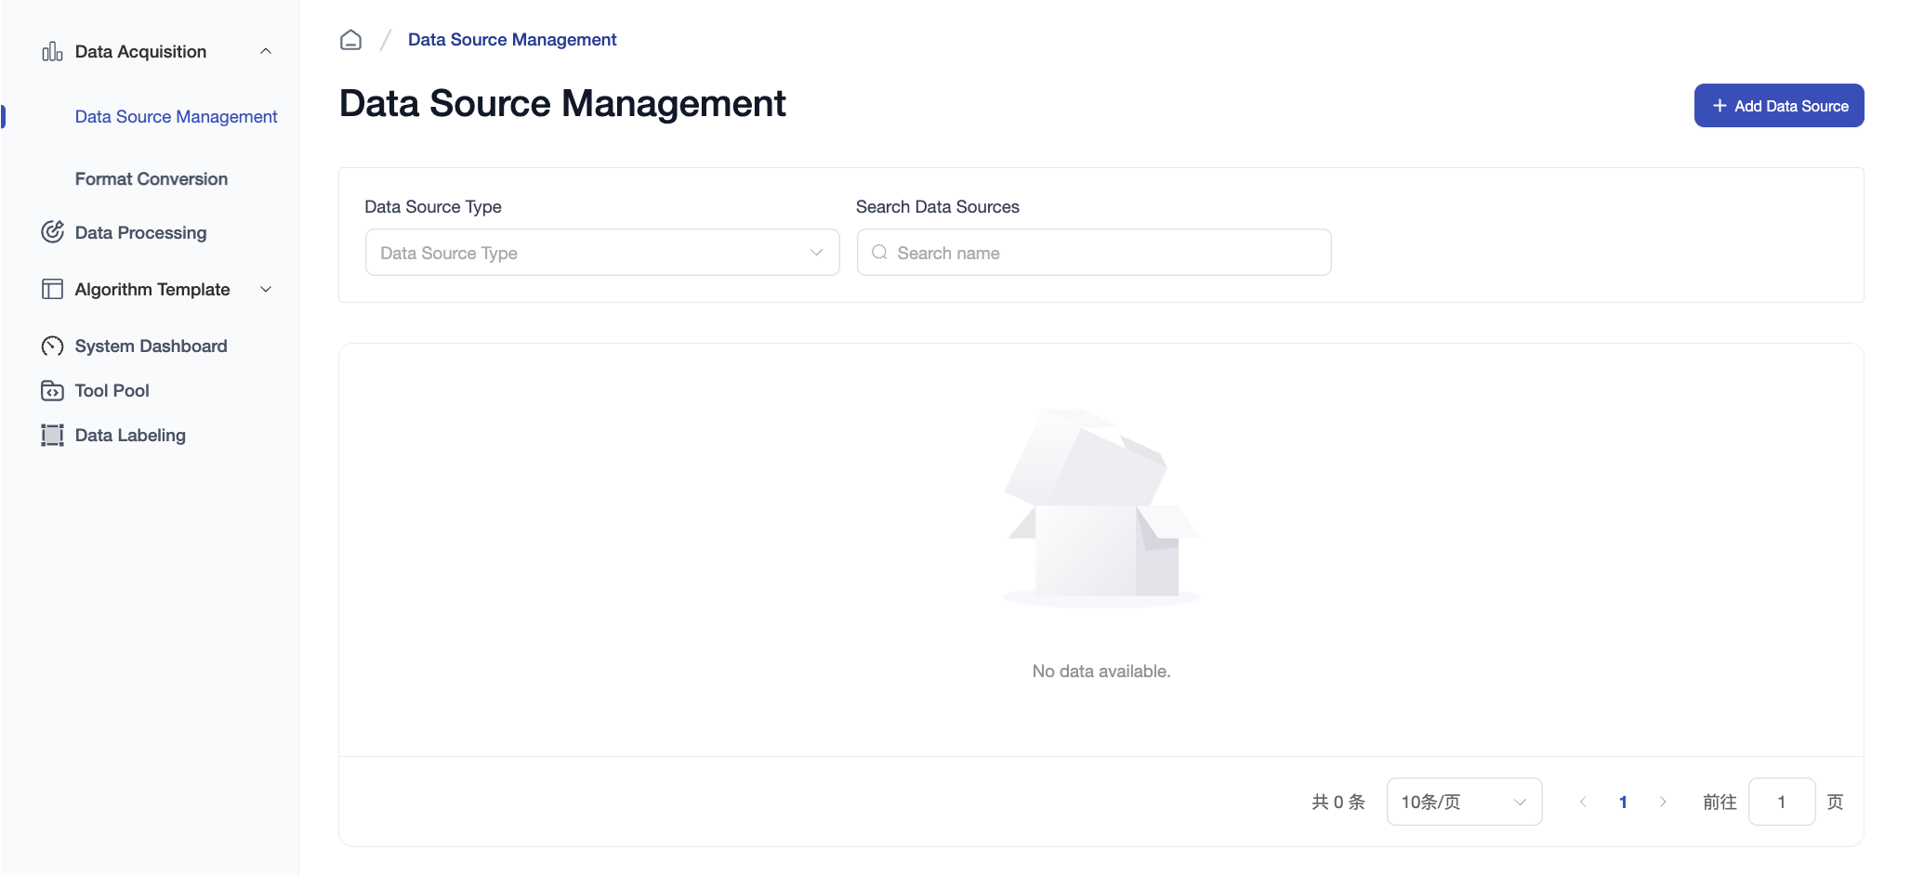Click the magnifier icon in search box

point(879,253)
